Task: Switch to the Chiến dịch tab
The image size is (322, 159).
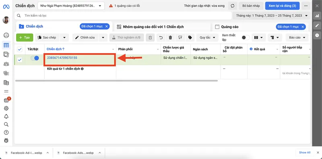Action: point(34,27)
